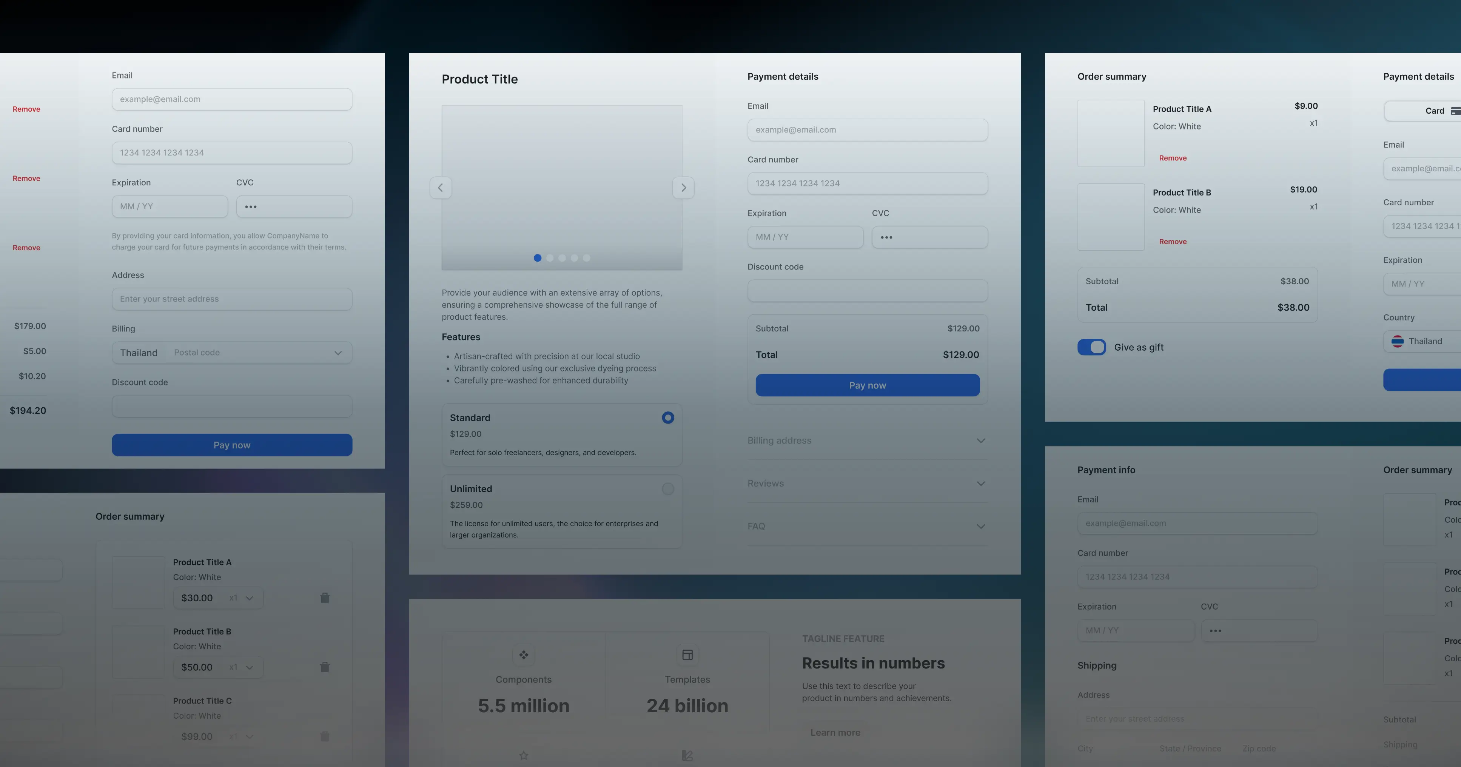This screenshot has height=767, width=1461.
Task: Click quantity stepper for Product Title A
Action: (x=240, y=598)
